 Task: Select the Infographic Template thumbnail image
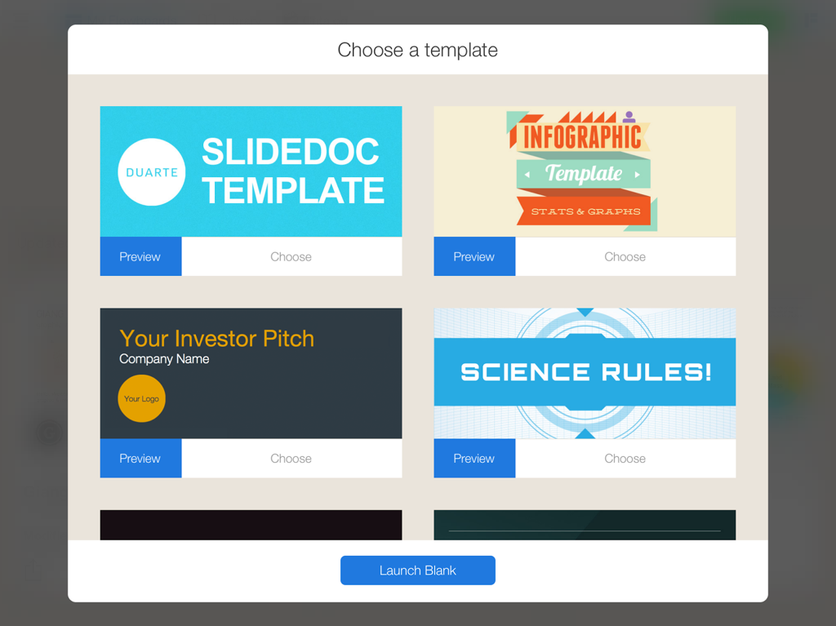tap(584, 171)
